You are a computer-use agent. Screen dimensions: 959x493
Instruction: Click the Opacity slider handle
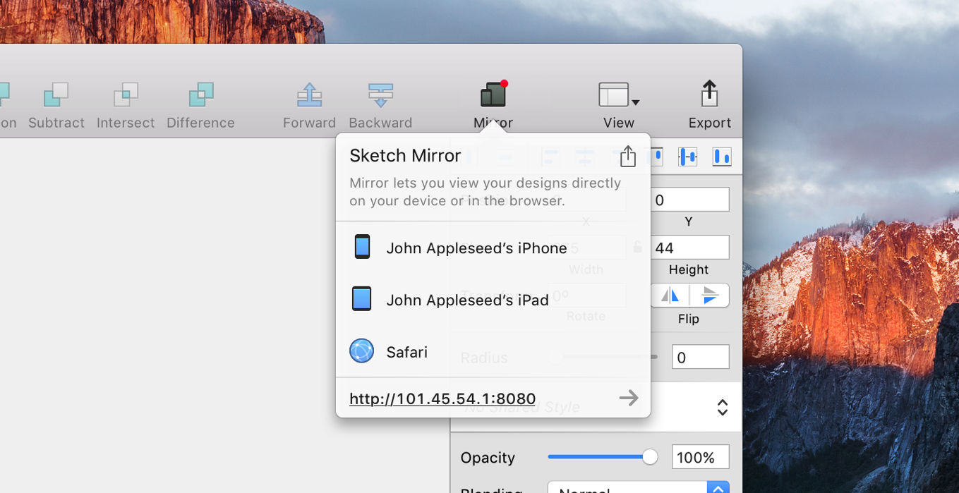point(650,457)
